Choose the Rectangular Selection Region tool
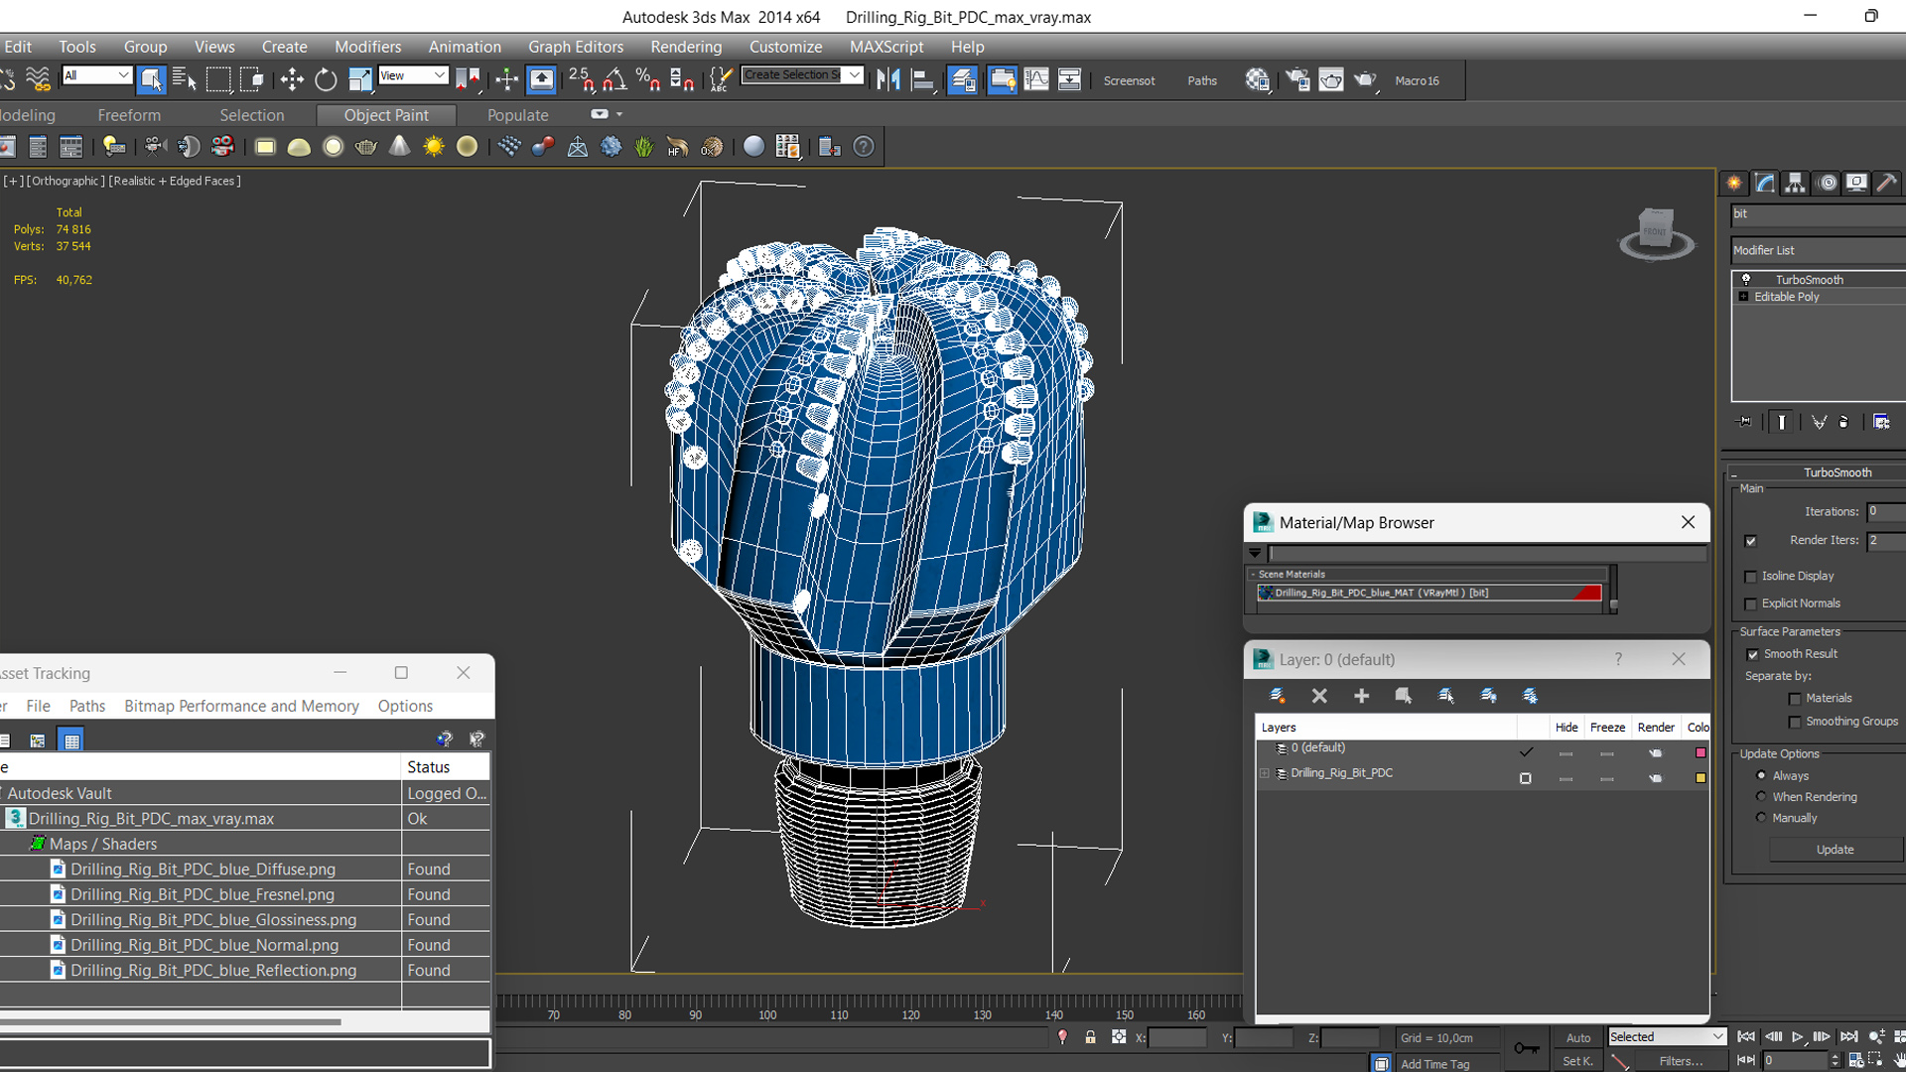 (218, 79)
